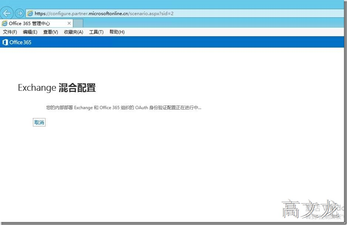Open a new blank tab
The image size is (347, 225).
(x=78, y=23)
